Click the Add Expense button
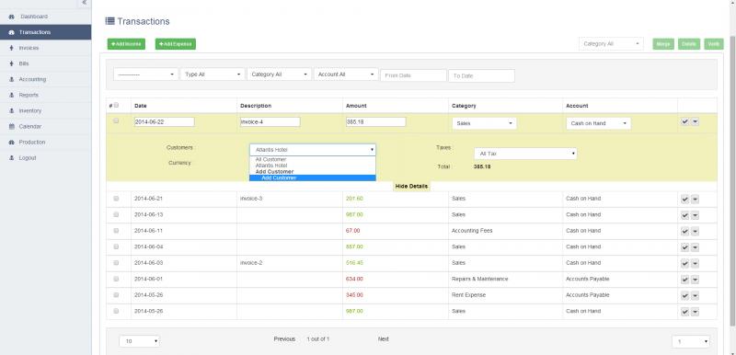Screen dimensions: 736x355 point(176,43)
